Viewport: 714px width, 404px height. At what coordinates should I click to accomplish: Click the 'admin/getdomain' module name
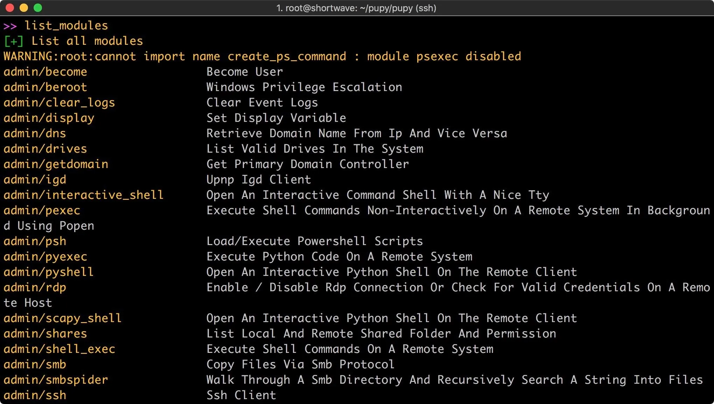click(56, 164)
